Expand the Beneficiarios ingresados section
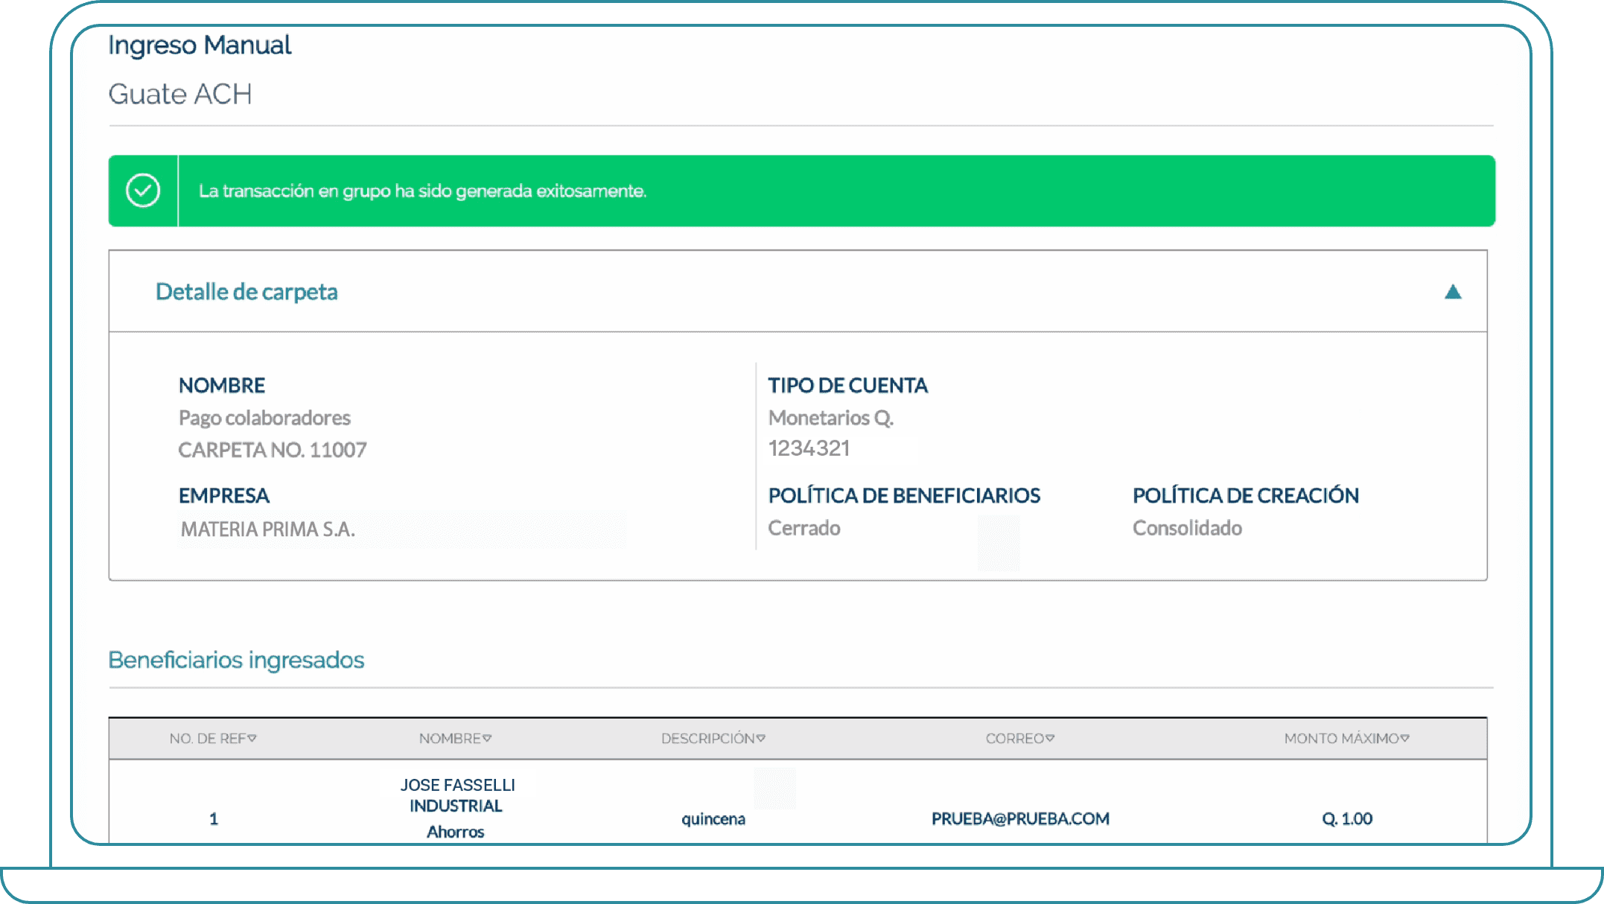This screenshot has width=1604, height=904. [236, 660]
